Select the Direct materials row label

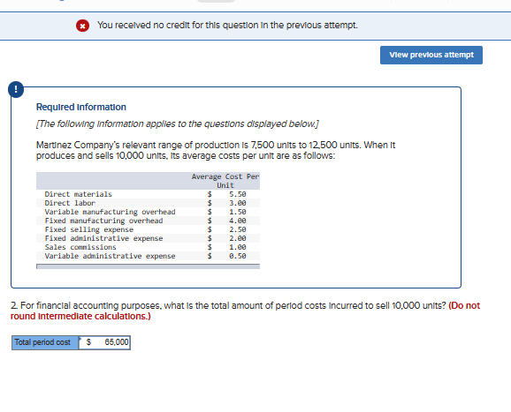(78, 194)
